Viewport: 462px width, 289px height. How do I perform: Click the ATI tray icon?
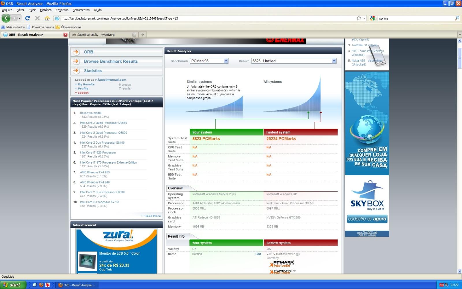tap(441, 285)
